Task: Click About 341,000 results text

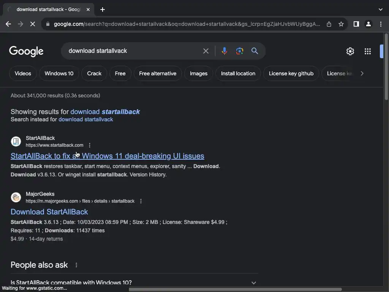Action: [55, 95]
